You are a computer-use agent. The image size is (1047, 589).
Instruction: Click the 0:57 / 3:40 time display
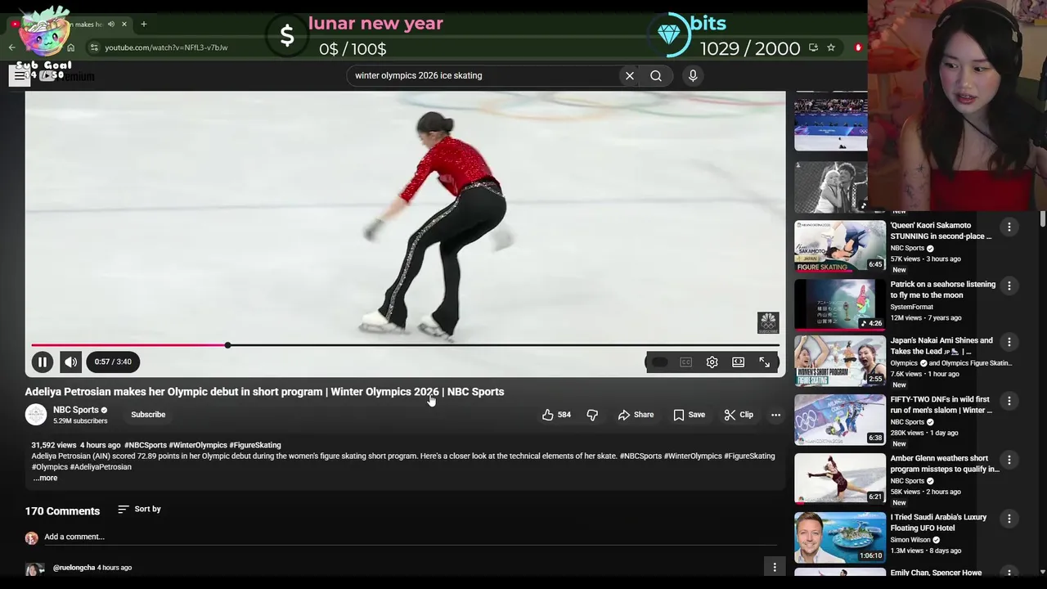pyautogui.click(x=113, y=362)
